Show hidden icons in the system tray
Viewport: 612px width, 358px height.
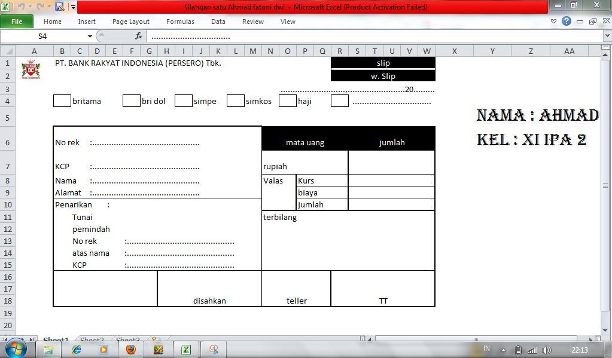(504, 350)
